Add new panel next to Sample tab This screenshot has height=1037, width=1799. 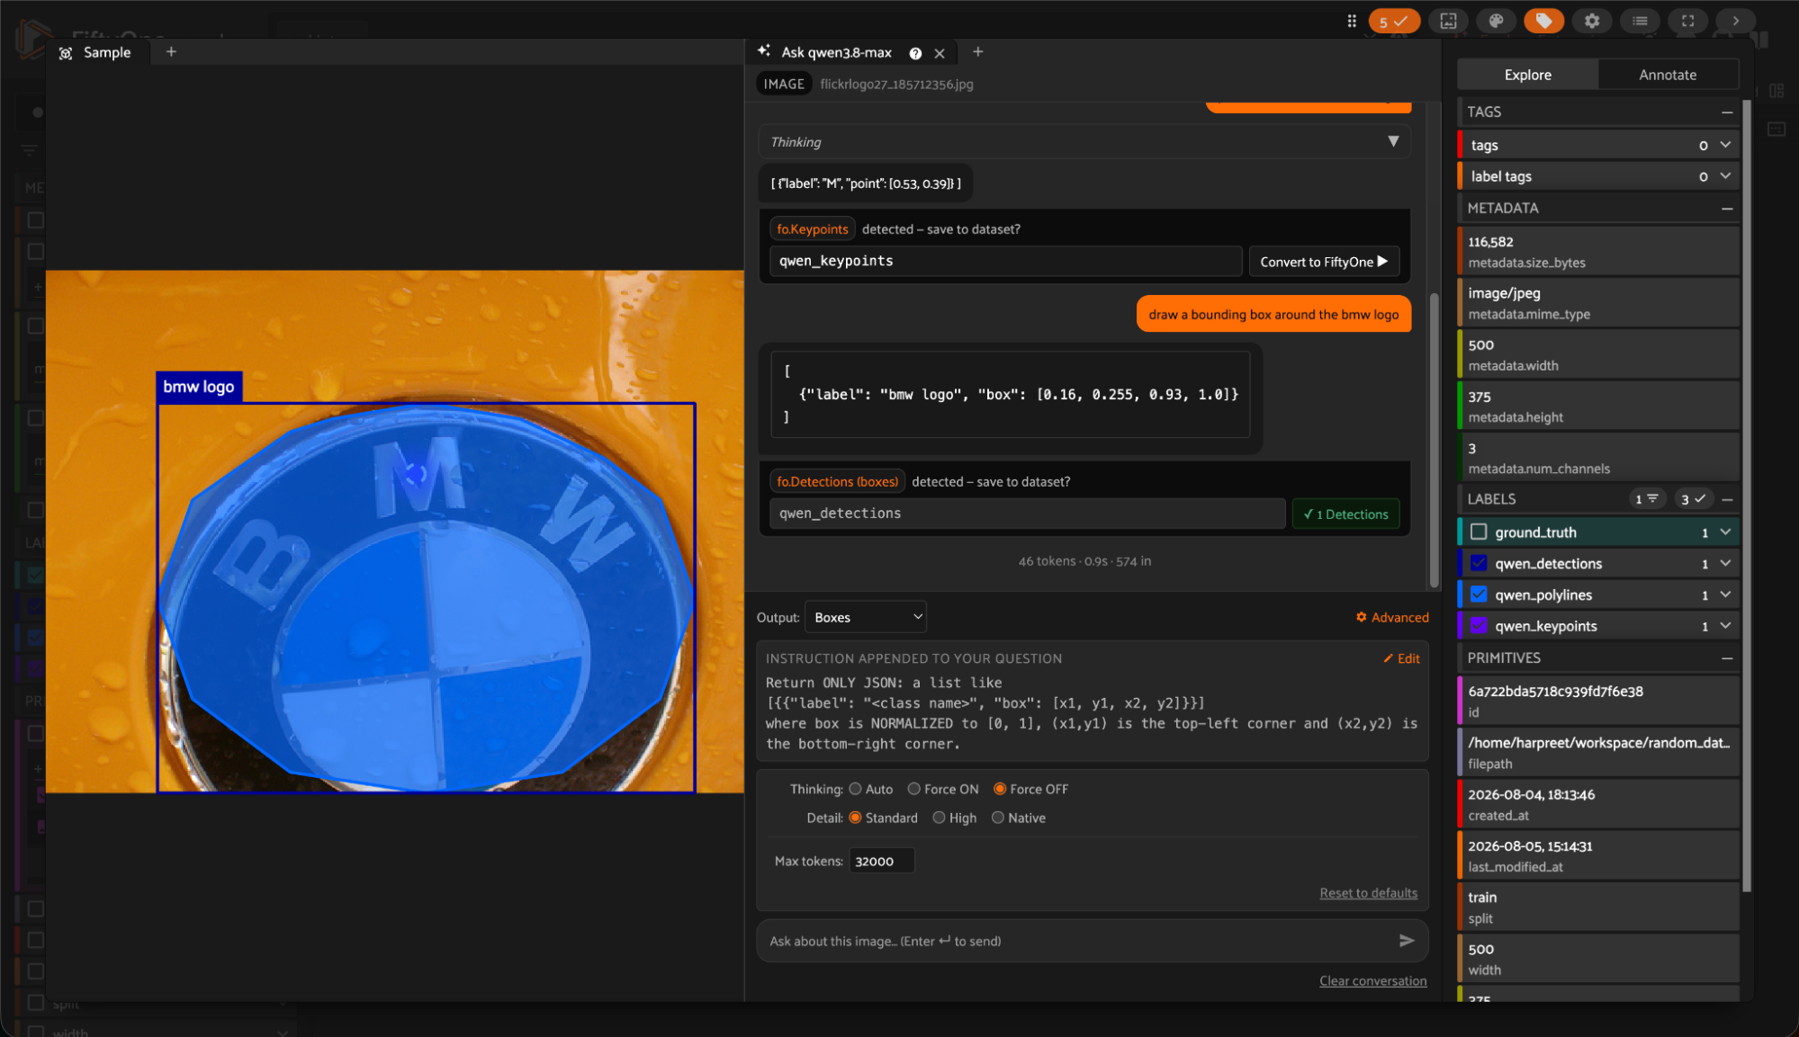click(x=171, y=52)
